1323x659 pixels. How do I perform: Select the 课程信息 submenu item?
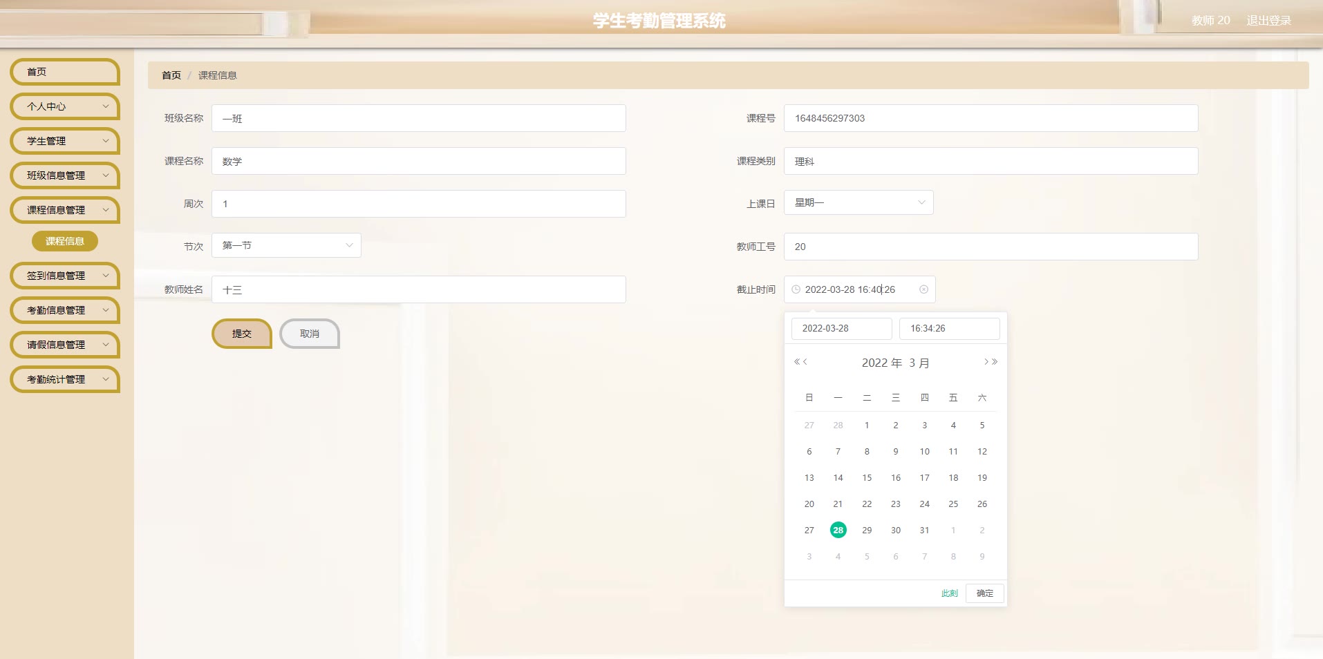(65, 241)
